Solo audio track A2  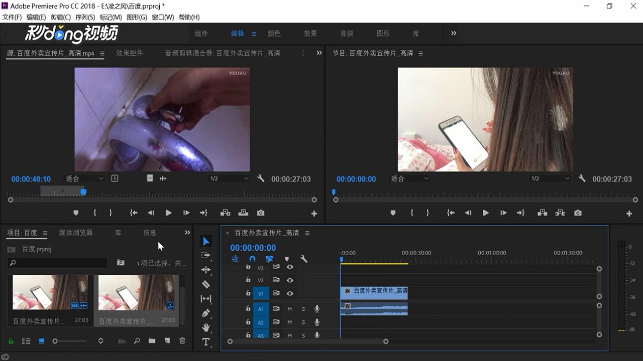pos(303,322)
